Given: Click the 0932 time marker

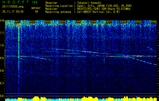Looking at the screenshot, I should click(32, 22).
